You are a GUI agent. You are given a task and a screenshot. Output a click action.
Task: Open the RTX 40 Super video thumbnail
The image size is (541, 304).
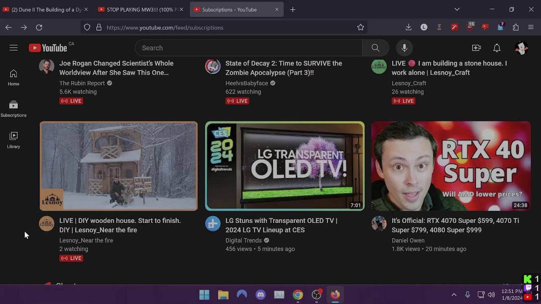point(451,166)
